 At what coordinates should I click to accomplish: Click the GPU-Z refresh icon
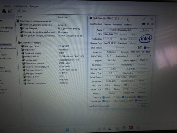148,24
